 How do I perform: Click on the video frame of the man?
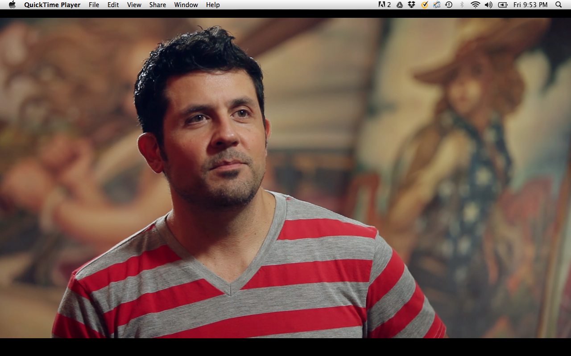pos(285,178)
